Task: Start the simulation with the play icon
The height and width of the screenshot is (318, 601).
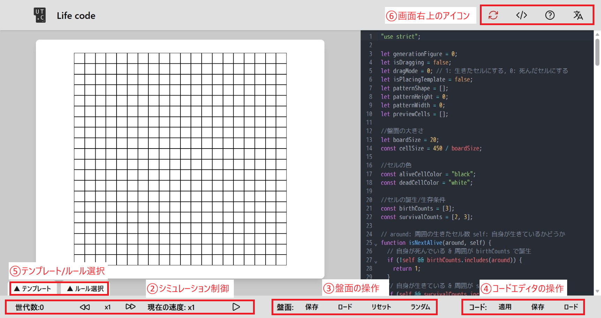Action: tap(236, 307)
